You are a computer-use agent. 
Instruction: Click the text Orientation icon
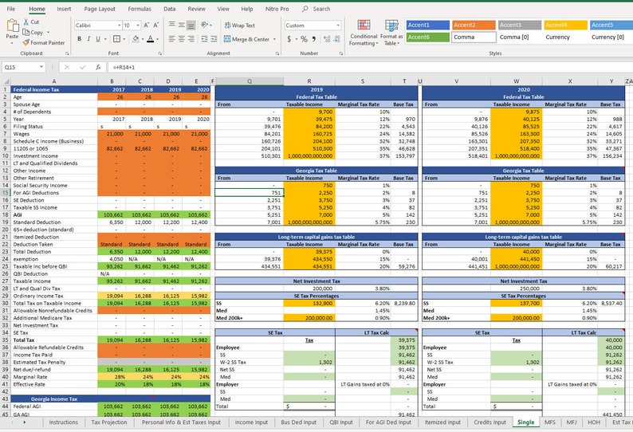click(x=205, y=25)
